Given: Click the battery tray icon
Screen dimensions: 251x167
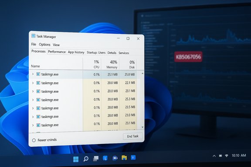Looking at the screenshot, I should [220, 156].
